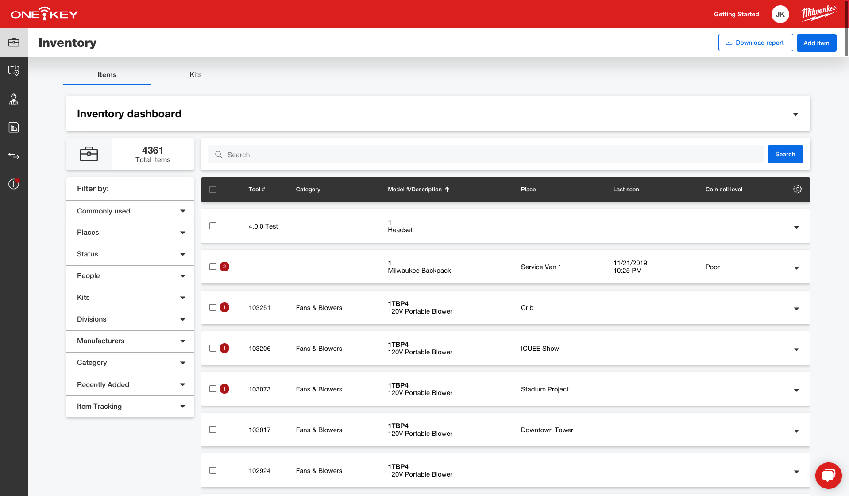Expand the Milwaukee Backpack row details
The height and width of the screenshot is (496, 849).
coord(796,268)
